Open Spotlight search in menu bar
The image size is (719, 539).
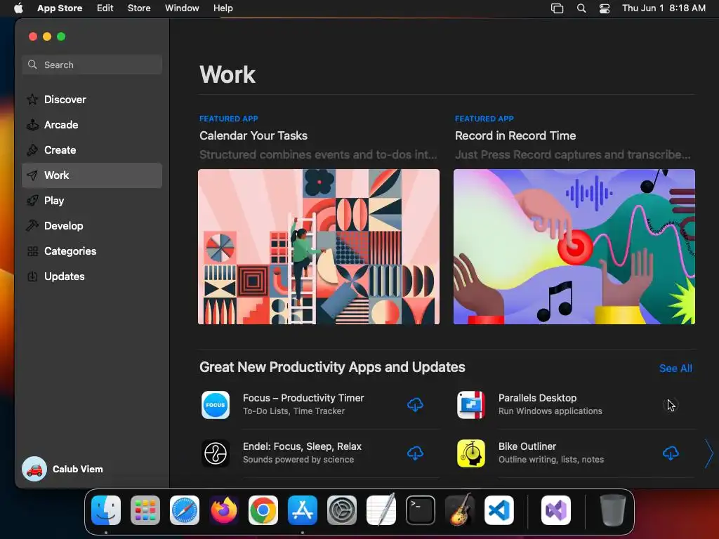point(581,8)
